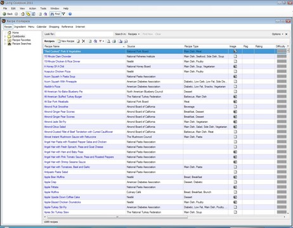
Task: Click the filter funnel icon in main toolbar
Action: point(63,14)
